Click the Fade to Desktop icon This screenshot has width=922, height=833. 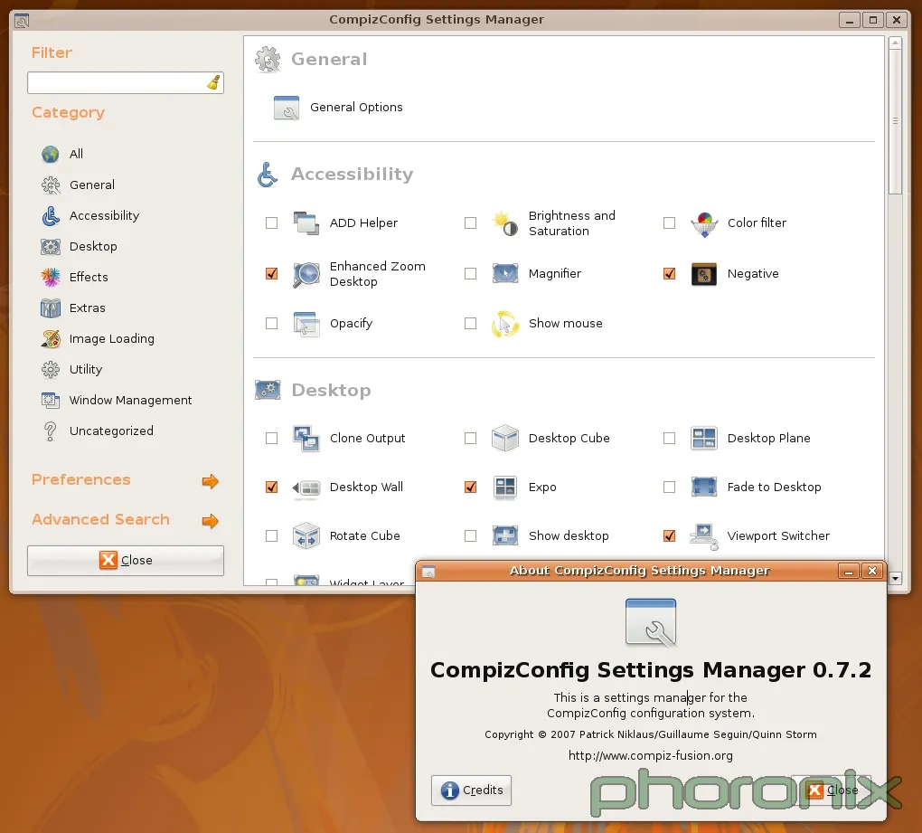(704, 487)
